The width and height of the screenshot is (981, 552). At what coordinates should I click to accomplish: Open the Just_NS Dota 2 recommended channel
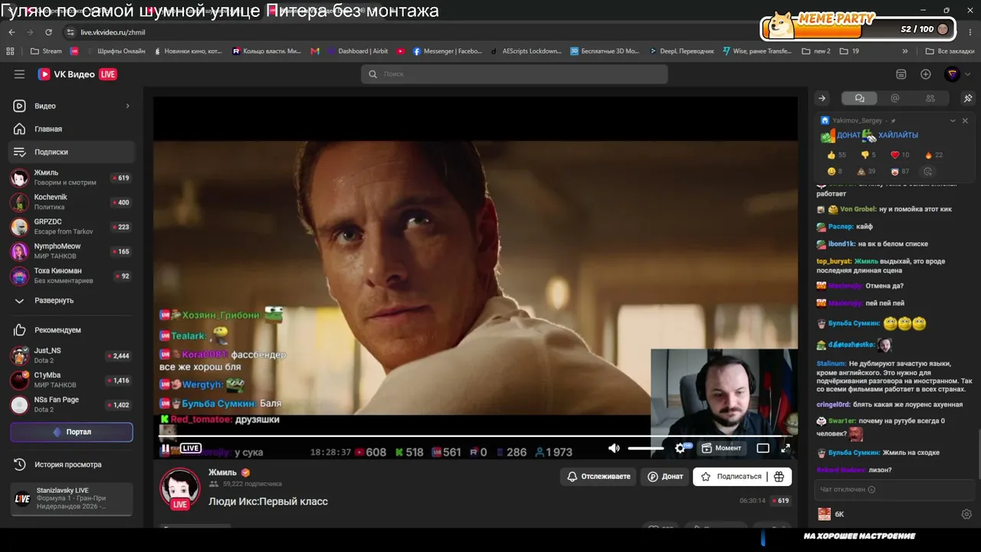tap(72, 356)
